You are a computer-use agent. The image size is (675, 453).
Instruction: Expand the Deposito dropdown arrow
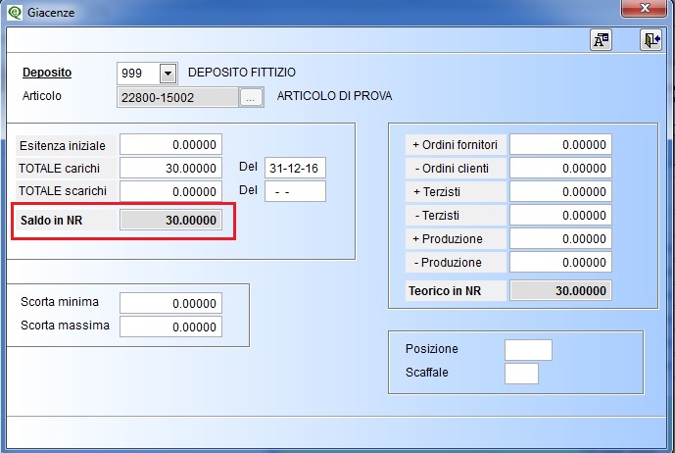(167, 74)
